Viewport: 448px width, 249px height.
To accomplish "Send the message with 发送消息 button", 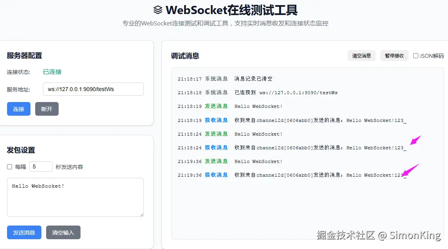I will click(24, 233).
